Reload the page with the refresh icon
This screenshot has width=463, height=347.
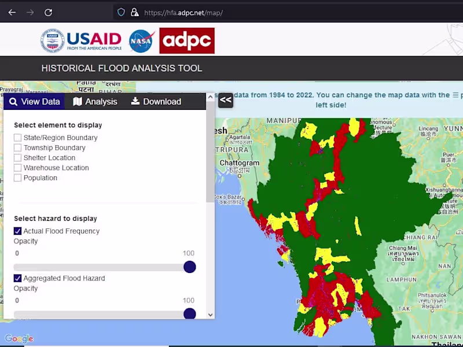[x=48, y=12]
